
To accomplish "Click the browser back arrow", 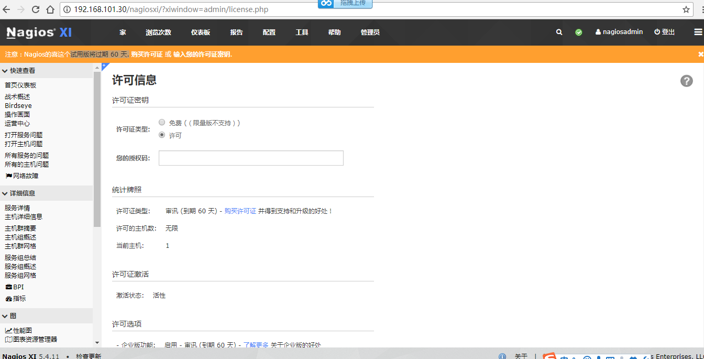I will 7,9.
